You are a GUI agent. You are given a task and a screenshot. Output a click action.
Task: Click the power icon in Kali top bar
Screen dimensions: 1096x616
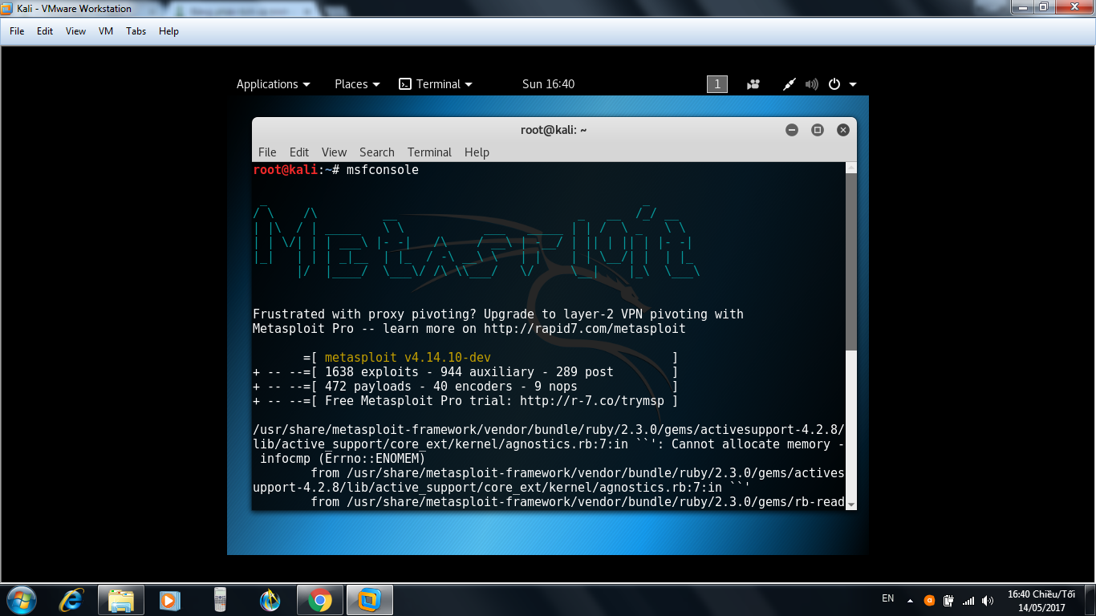[834, 84]
